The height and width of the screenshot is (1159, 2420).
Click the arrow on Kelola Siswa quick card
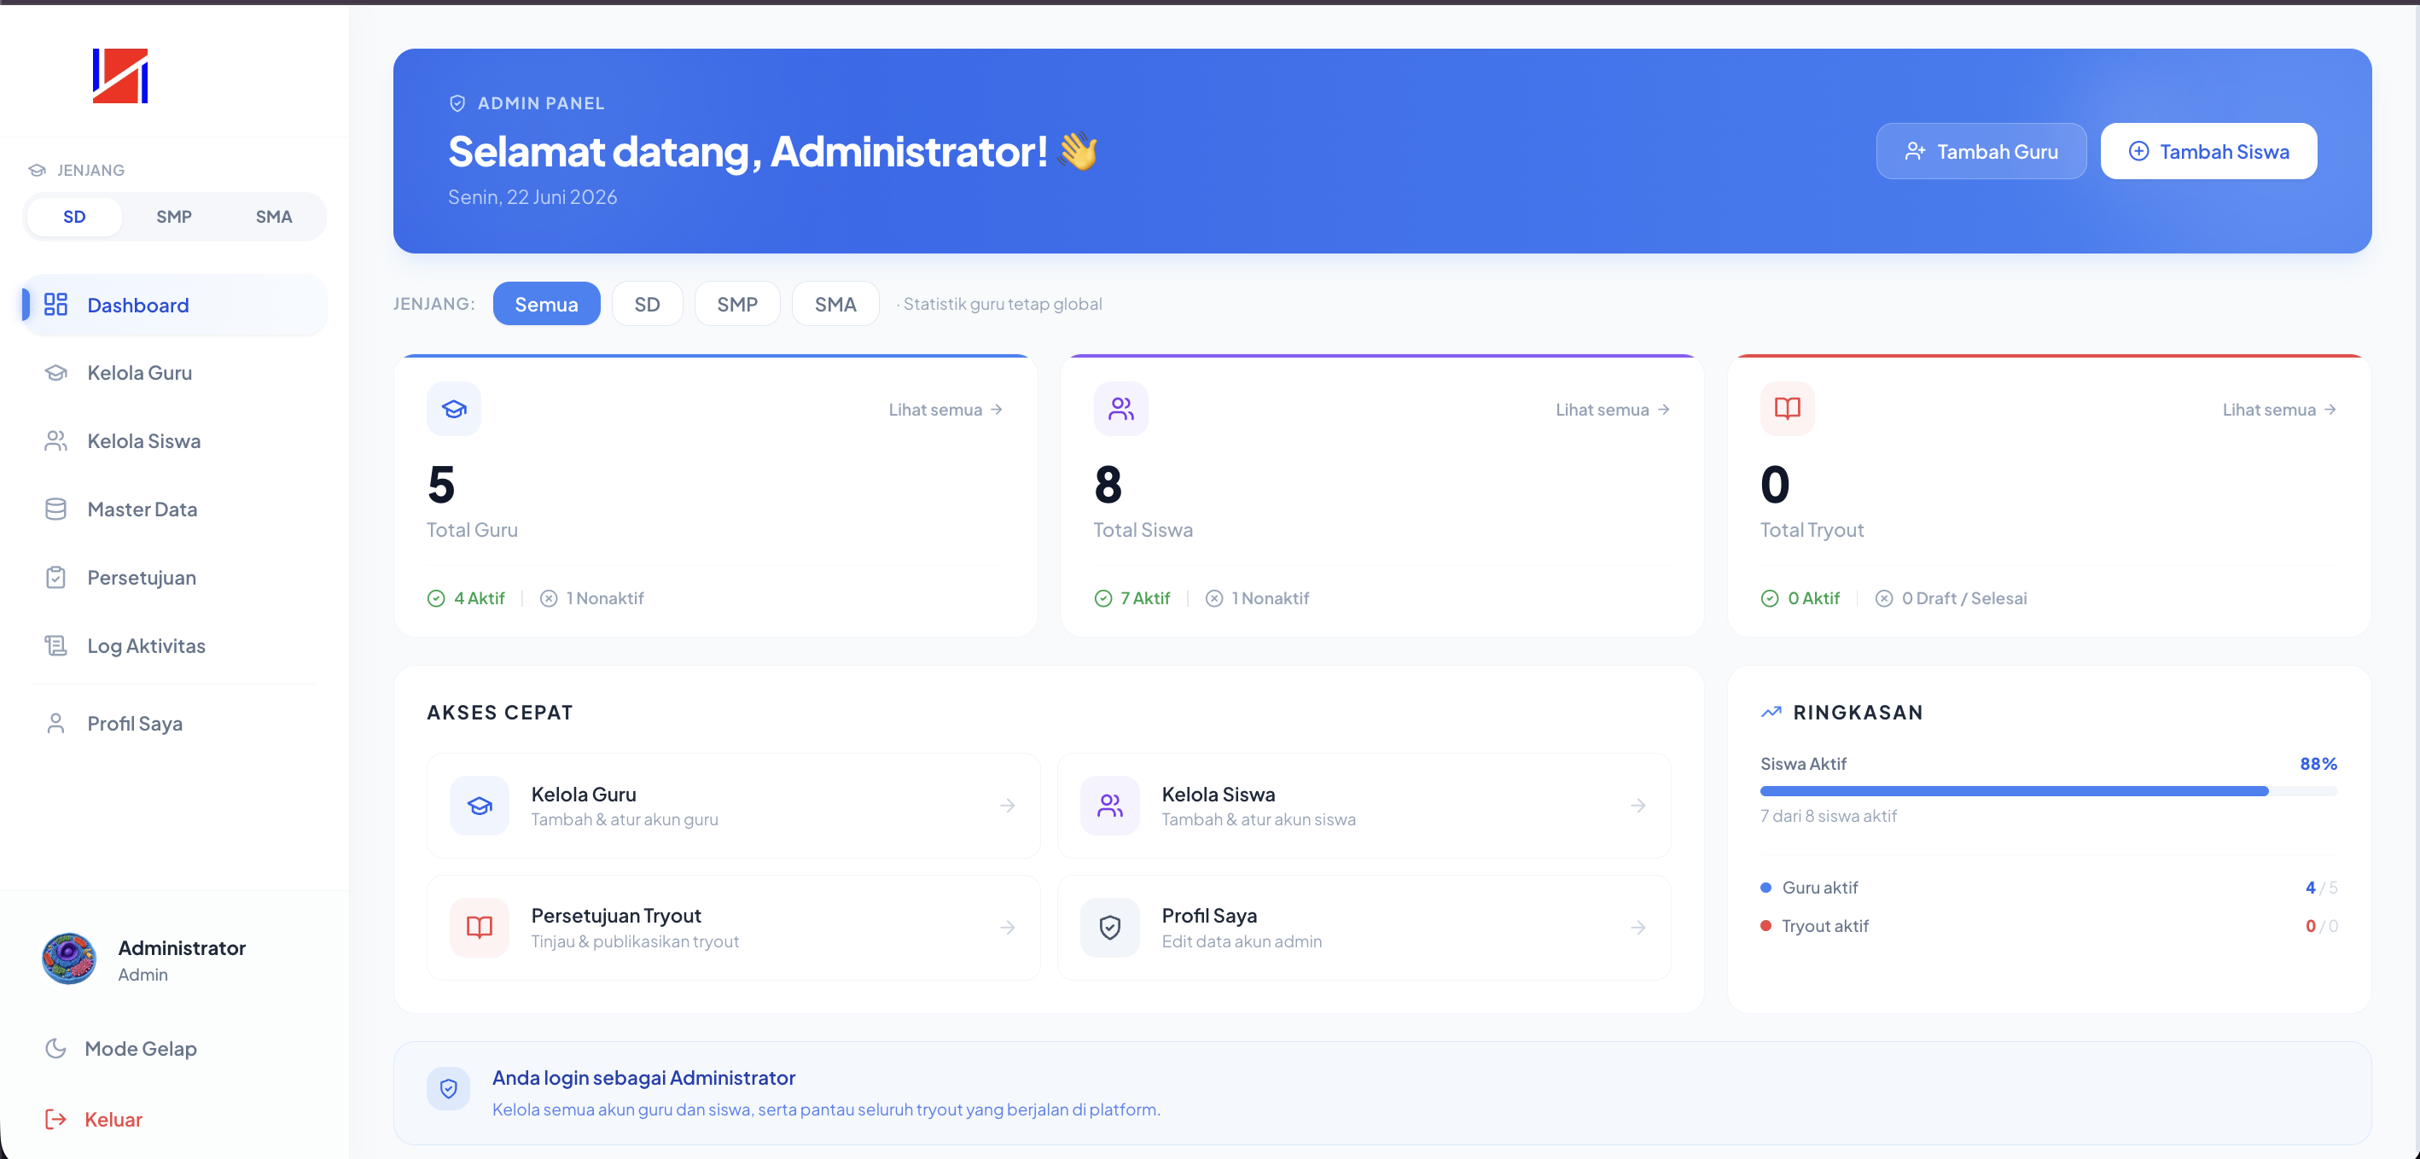pyautogui.click(x=1638, y=805)
